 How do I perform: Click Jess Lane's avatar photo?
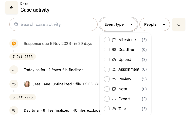coord(27,84)
